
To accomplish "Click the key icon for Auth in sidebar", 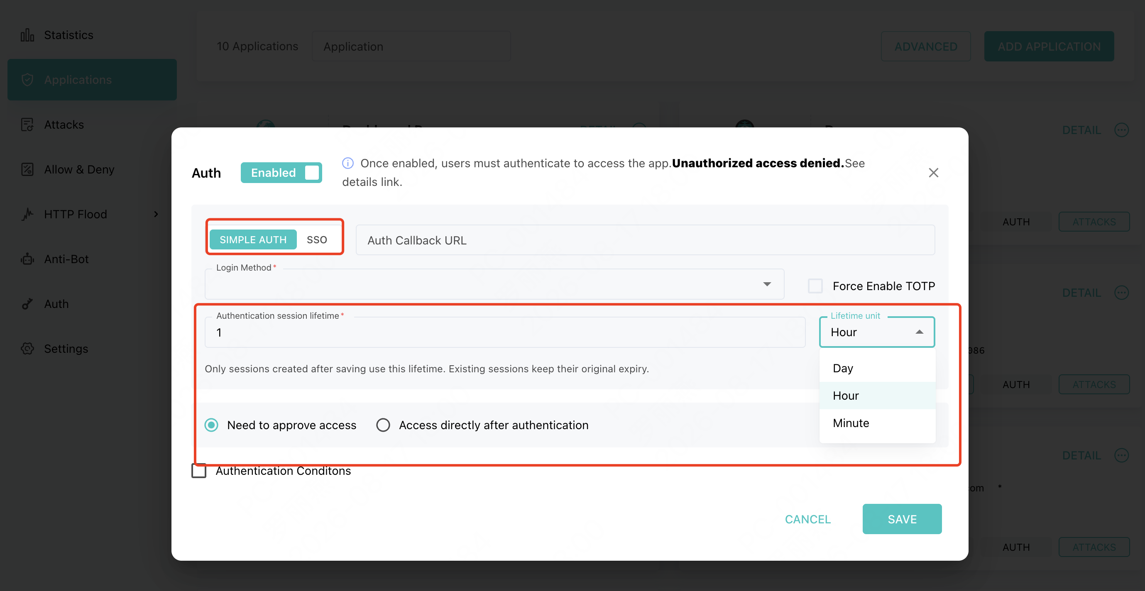I will (27, 304).
